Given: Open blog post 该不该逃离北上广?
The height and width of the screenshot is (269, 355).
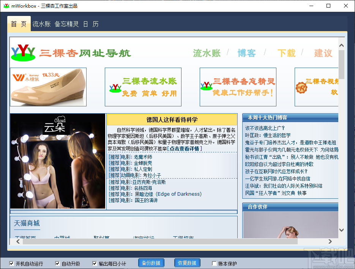Looking at the screenshot, I should (x=265, y=128).
